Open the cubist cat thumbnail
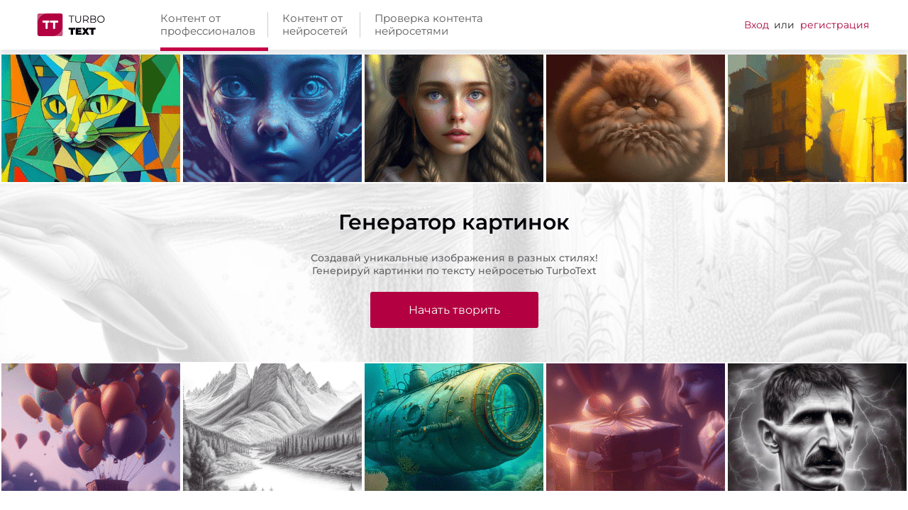This screenshot has width=908, height=510. pyautogui.click(x=91, y=118)
